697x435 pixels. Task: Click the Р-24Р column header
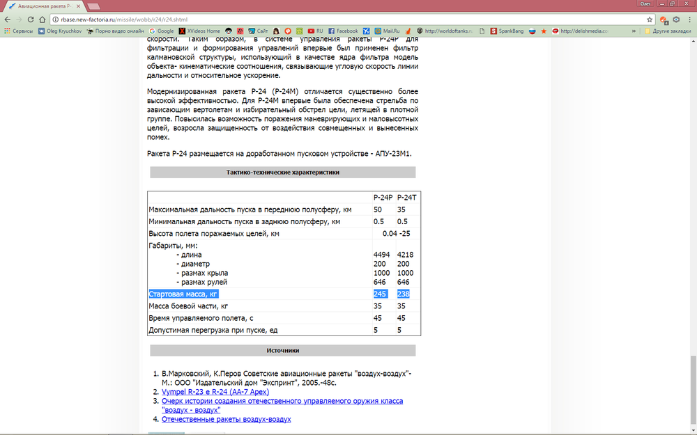[x=383, y=198]
